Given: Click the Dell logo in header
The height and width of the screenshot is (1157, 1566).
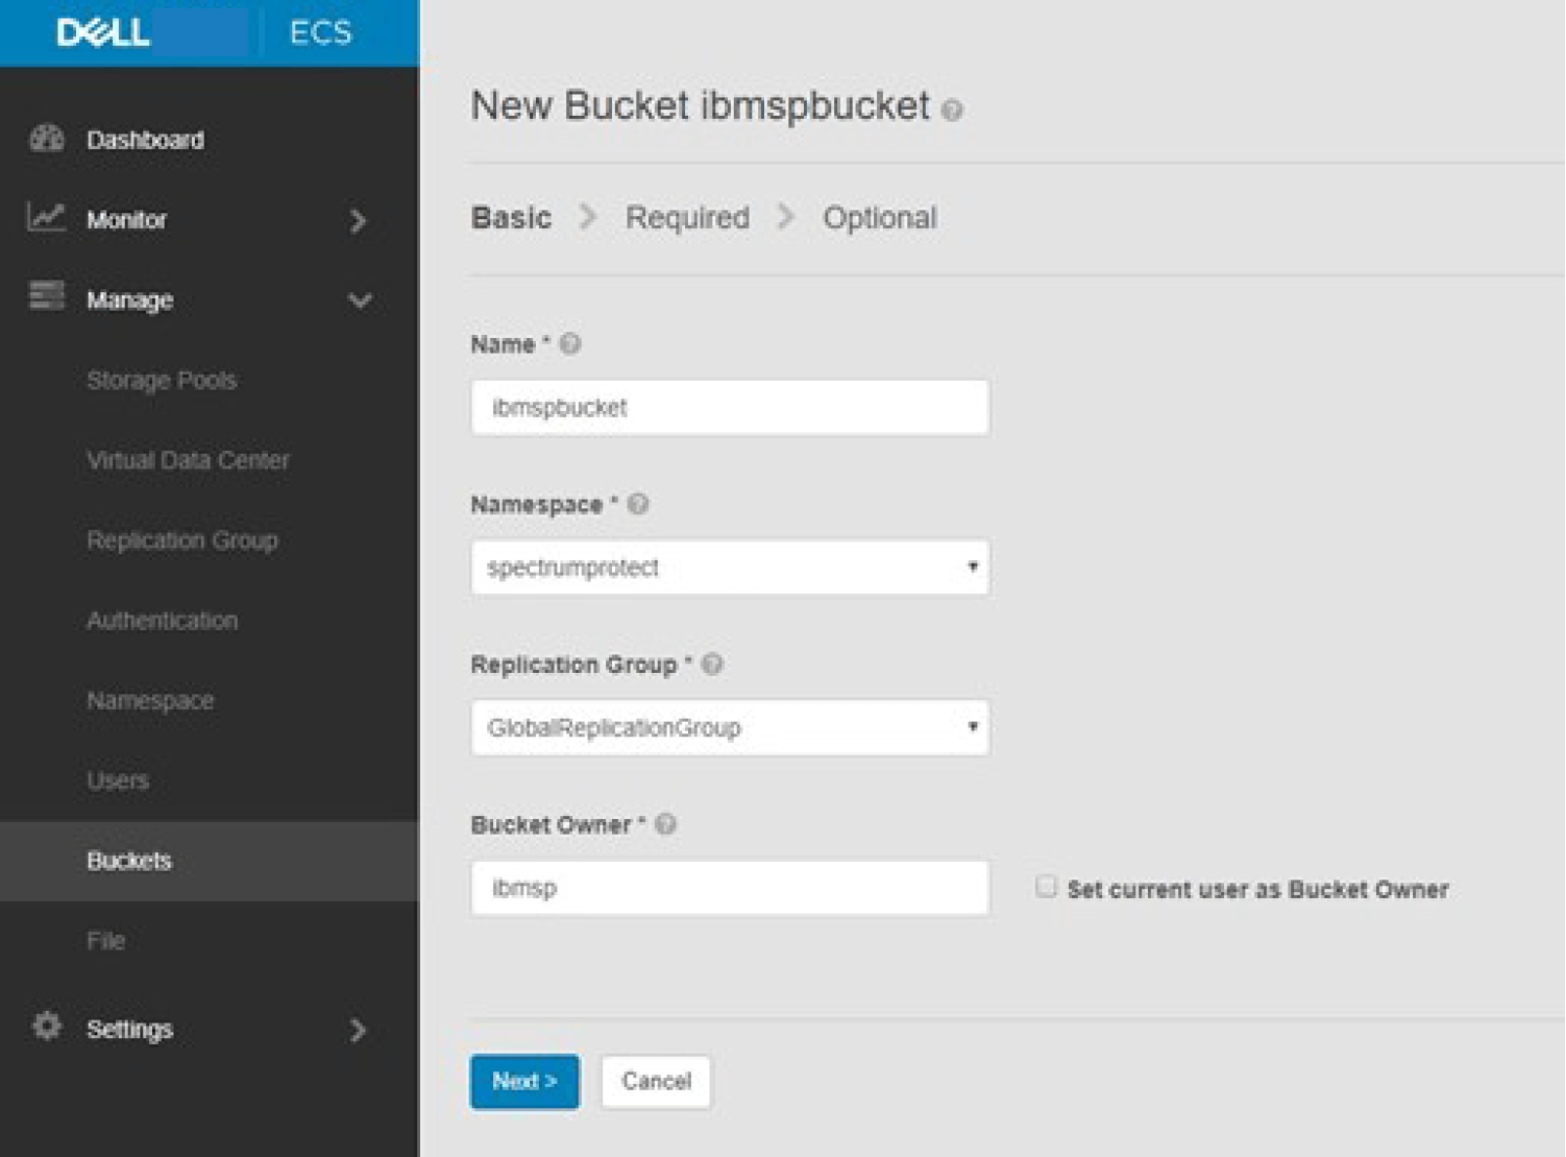Looking at the screenshot, I should (x=103, y=32).
